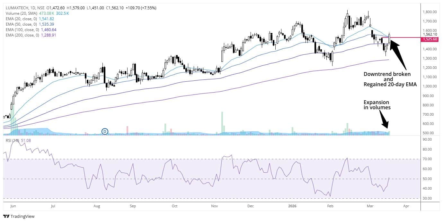Click the Nov label on time axis

(x=214, y=206)
